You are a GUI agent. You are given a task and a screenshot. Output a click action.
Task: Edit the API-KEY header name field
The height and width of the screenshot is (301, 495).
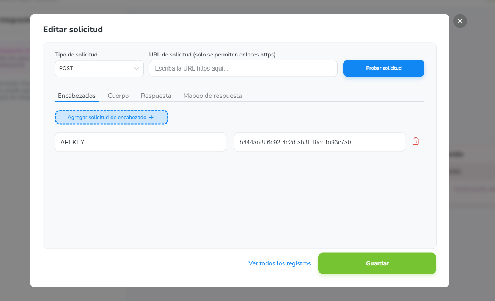pyautogui.click(x=140, y=142)
